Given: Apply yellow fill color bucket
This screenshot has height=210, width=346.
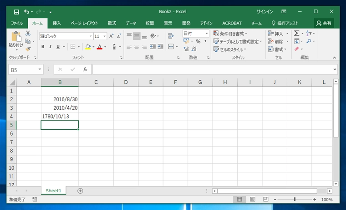Looking at the screenshot, I should [88, 47].
